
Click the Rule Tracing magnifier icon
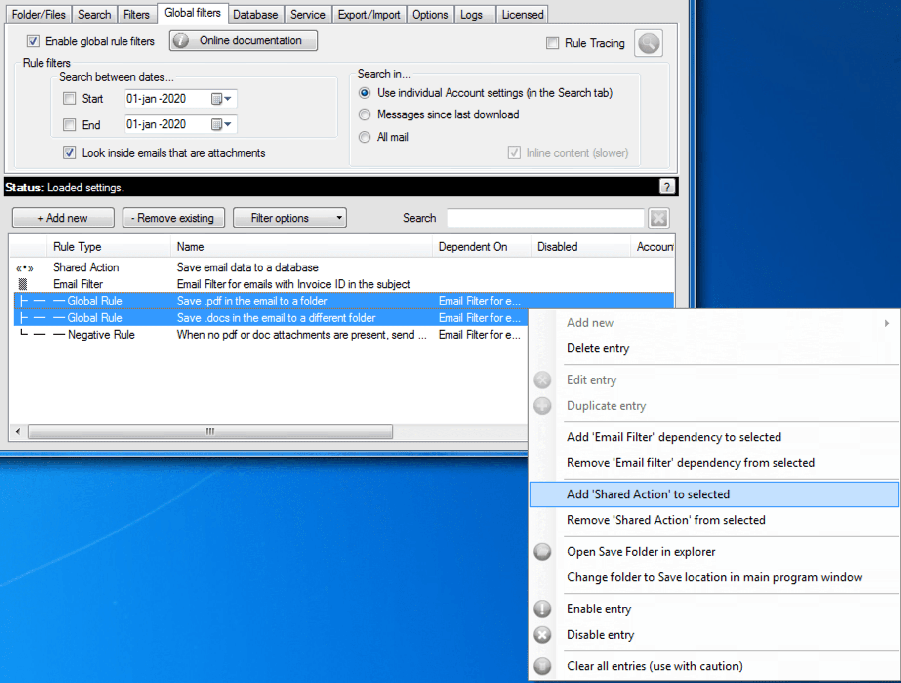(x=648, y=43)
